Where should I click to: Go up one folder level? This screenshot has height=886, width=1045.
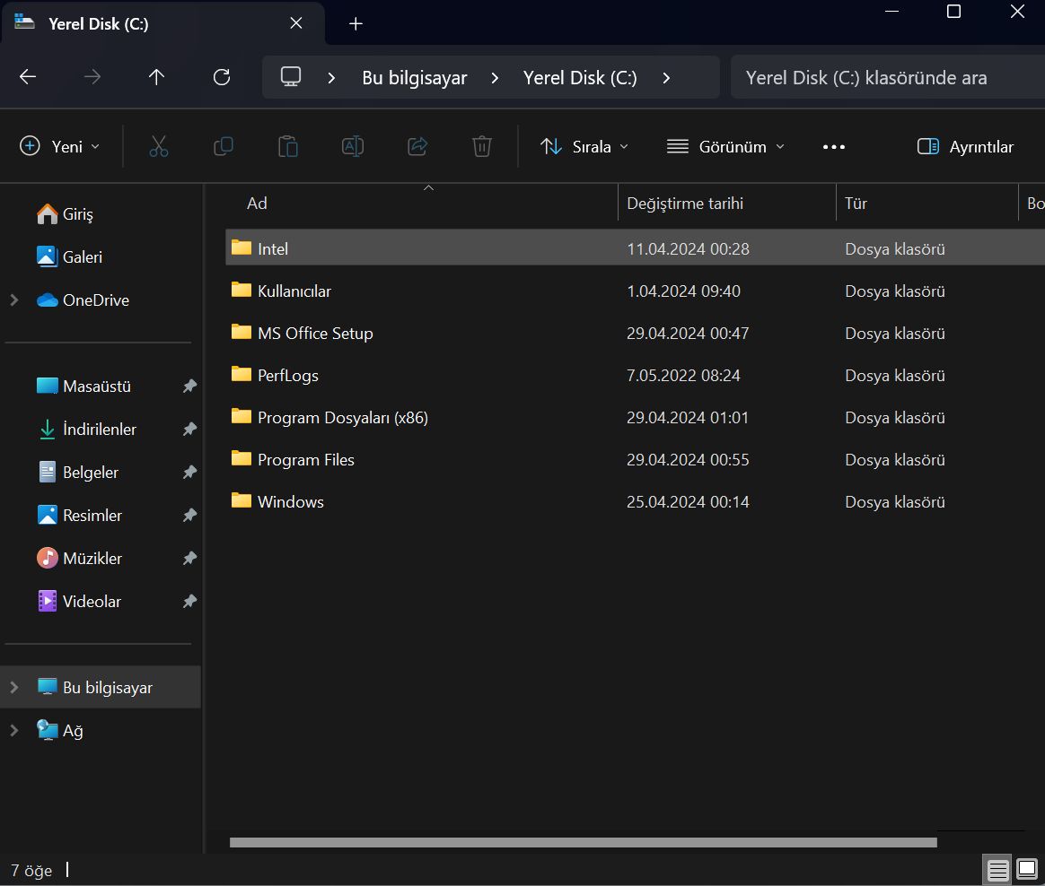(157, 77)
